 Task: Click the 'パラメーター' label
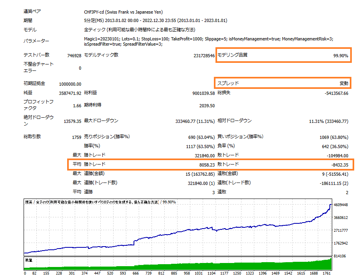click(x=36, y=41)
